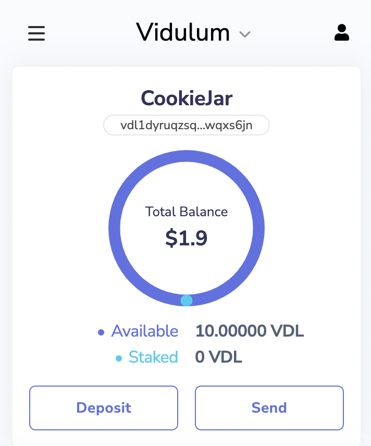The image size is (371, 446).
Task: Click the light blue staked marker on the ring
Action: tap(186, 300)
